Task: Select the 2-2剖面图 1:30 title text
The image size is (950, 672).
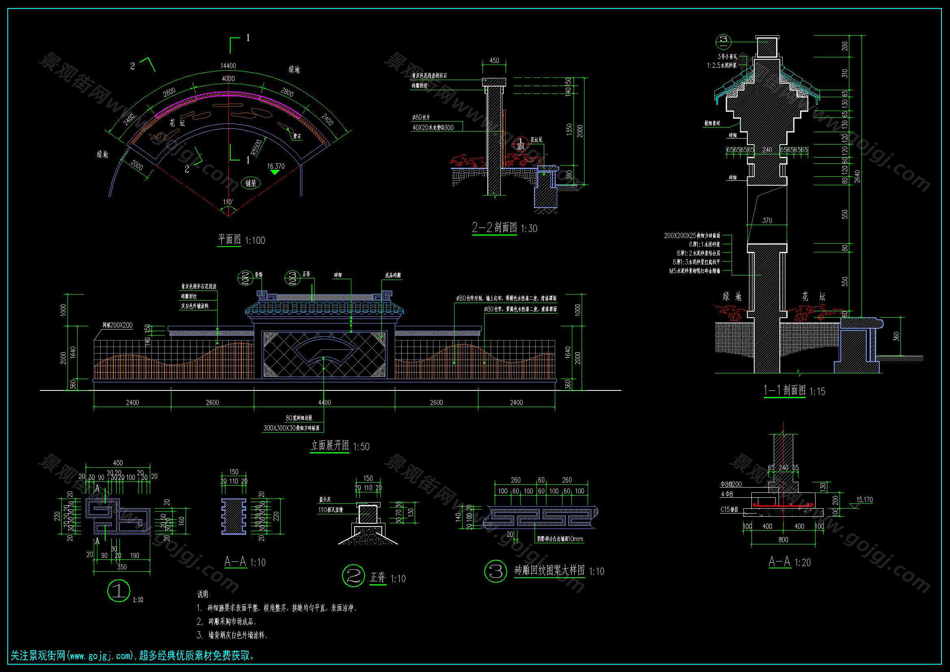Action: (x=504, y=228)
